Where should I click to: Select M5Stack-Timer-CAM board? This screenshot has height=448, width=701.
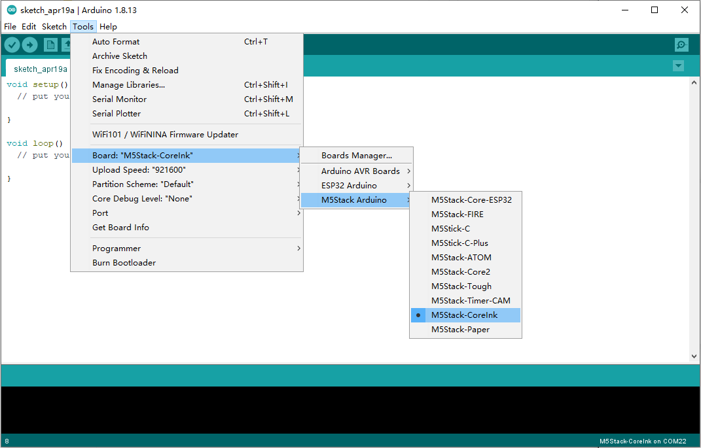pyautogui.click(x=465, y=301)
